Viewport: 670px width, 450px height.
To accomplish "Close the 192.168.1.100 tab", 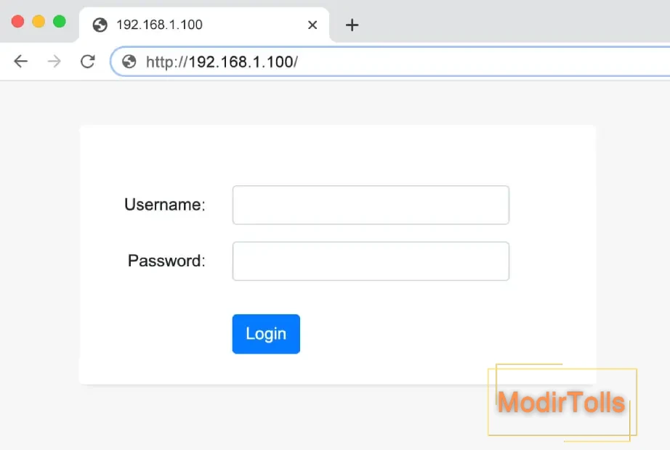I will point(312,25).
